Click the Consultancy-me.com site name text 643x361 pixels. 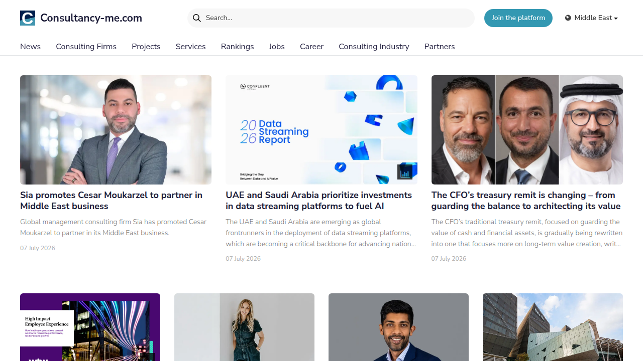[x=91, y=18]
